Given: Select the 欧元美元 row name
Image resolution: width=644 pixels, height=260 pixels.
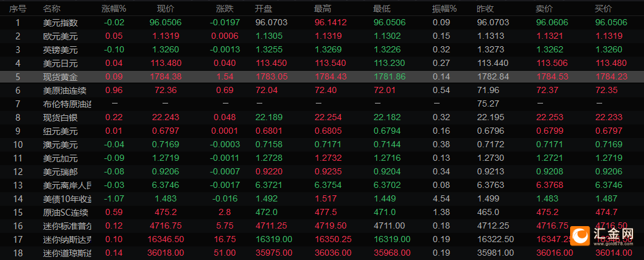Looking at the screenshot, I should 60,36.
